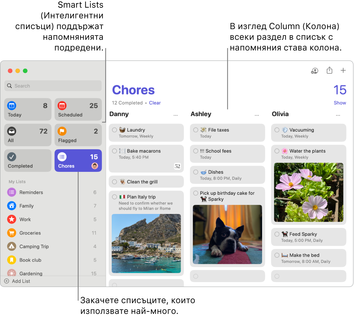This screenshot has height=318, width=354.
Task: Click the All inbox tray icon
Action: pos(12,131)
